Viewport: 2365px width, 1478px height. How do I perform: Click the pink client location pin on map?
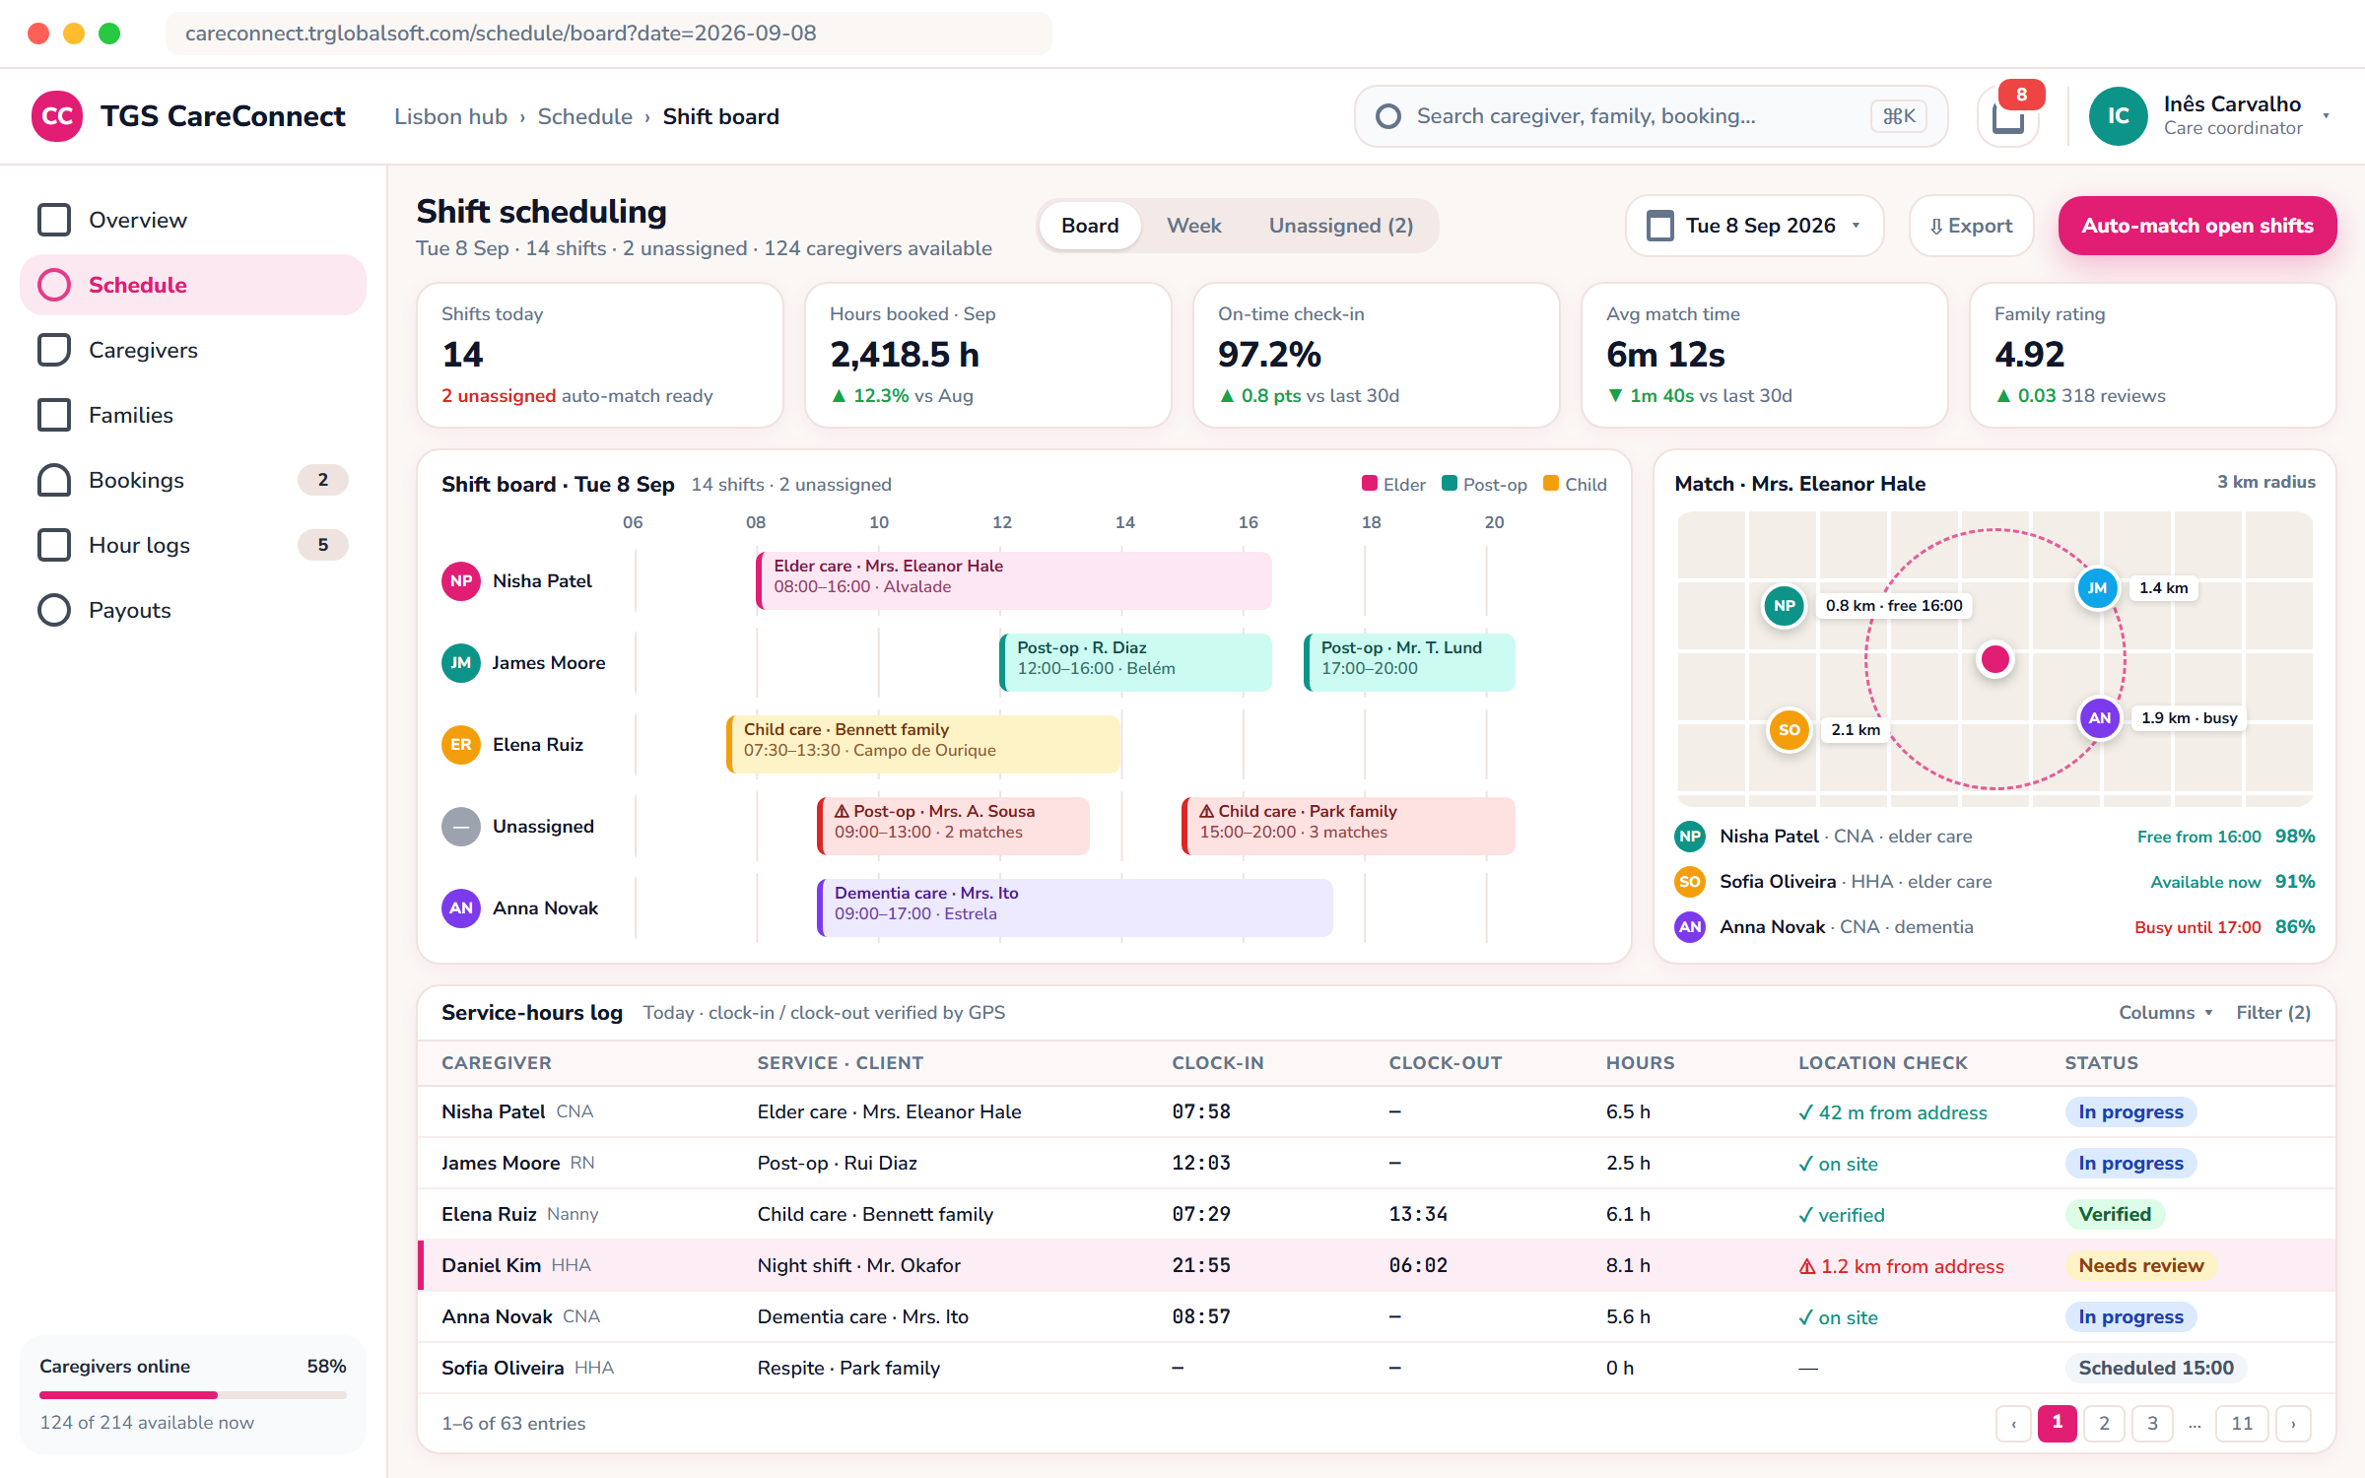coord(1995,659)
